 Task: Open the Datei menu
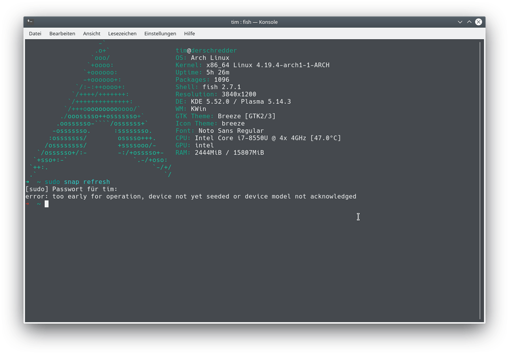point(35,34)
